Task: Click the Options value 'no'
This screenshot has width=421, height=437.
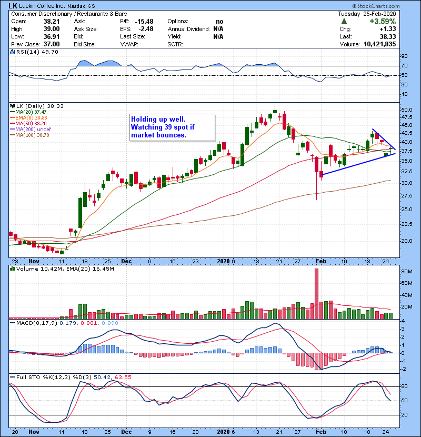Action: click(219, 22)
